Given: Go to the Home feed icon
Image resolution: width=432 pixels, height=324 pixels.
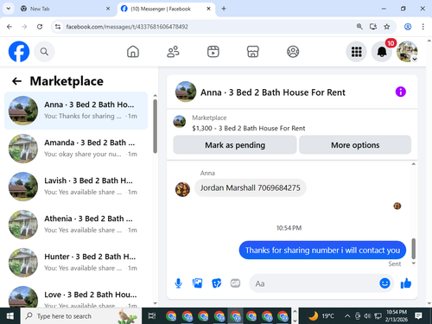Looking at the screenshot, I should point(133,52).
